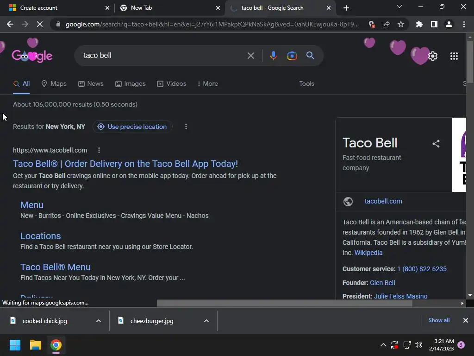
Task: Bookmark this page with the star icon
Action: tap(401, 24)
